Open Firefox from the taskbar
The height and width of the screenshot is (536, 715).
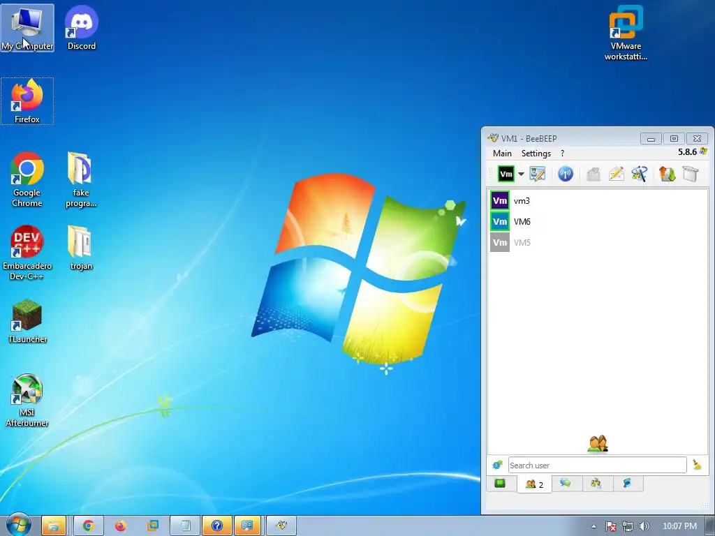click(120, 526)
